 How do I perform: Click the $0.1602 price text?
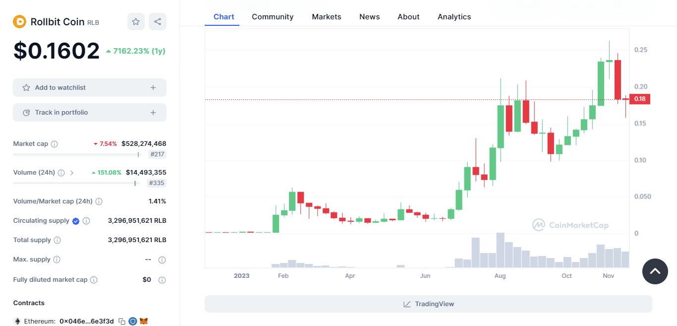[x=56, y=51]
